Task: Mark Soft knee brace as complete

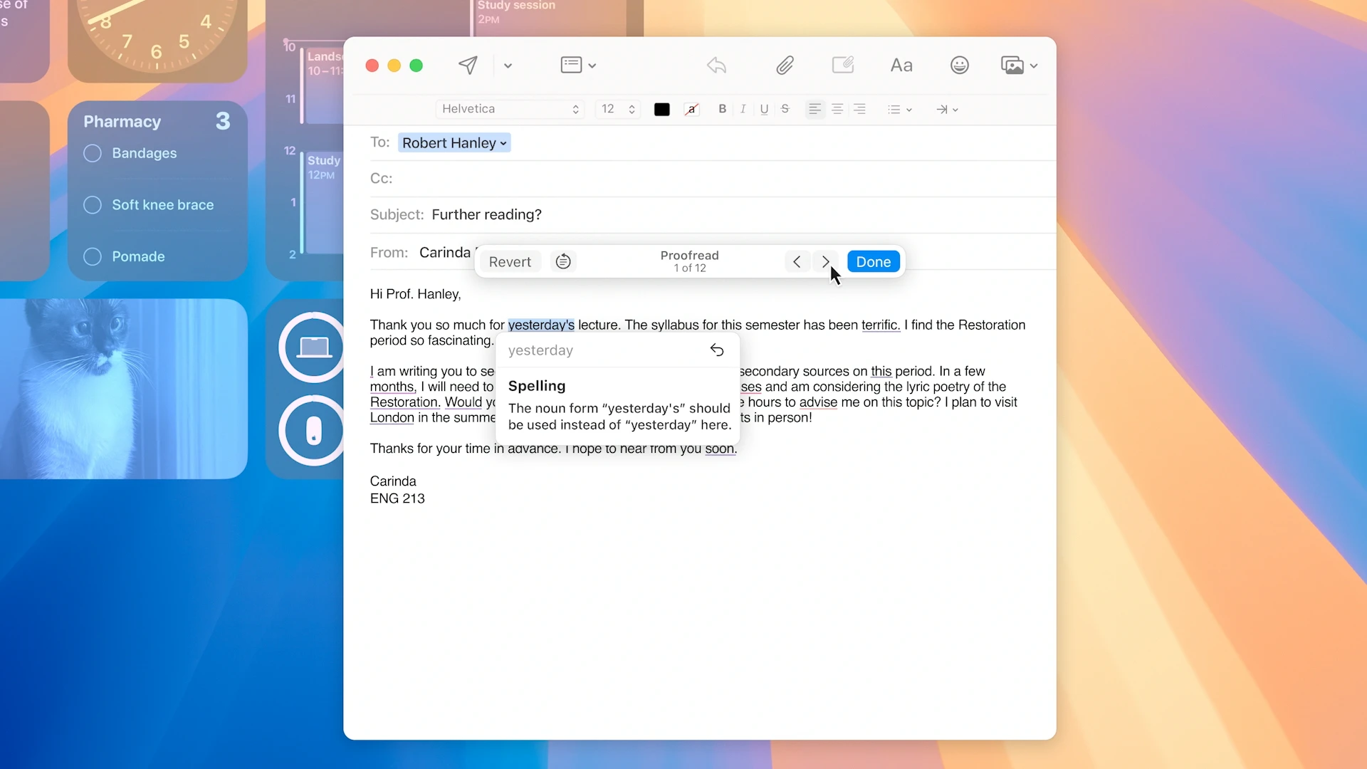Action: pos(92,205)
